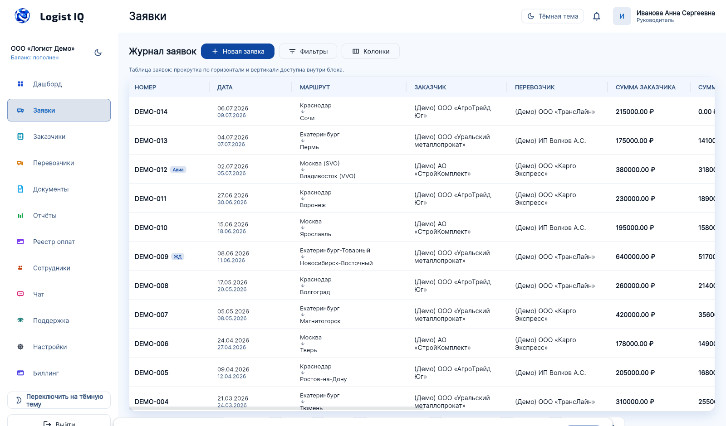The image size is (726, 426).
Task: Click the Дашборд grid icon
Action: pos(20,84)
